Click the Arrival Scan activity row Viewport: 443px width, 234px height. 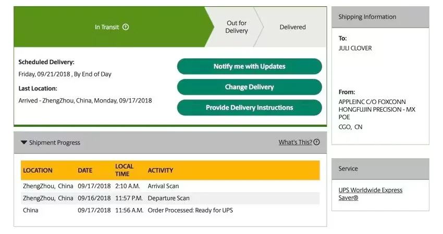click(163, 186)
